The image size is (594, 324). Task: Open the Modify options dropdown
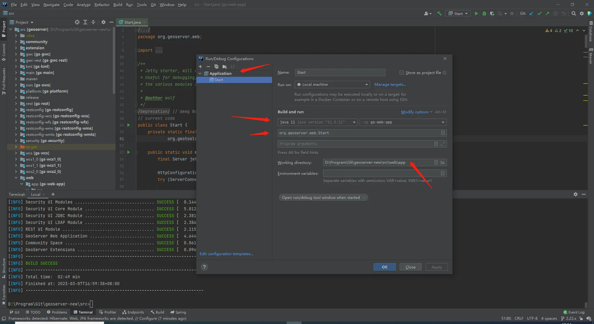416,112
